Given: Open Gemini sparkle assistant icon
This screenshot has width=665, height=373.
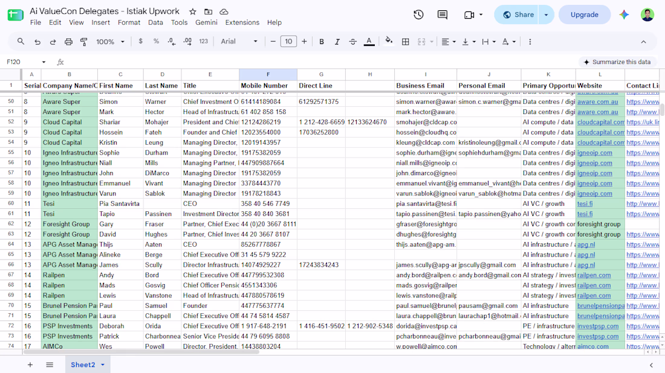Looking at the screenshot, I should tap(624, 15).
